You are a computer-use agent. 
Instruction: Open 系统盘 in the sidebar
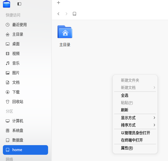click(26, 131)
